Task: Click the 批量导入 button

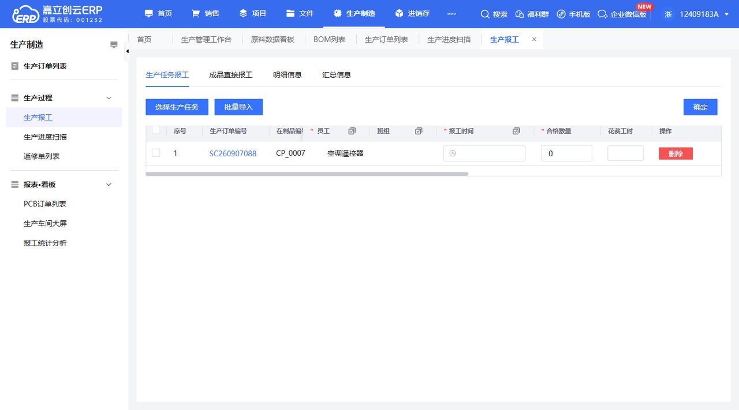Action: [238, 107]
